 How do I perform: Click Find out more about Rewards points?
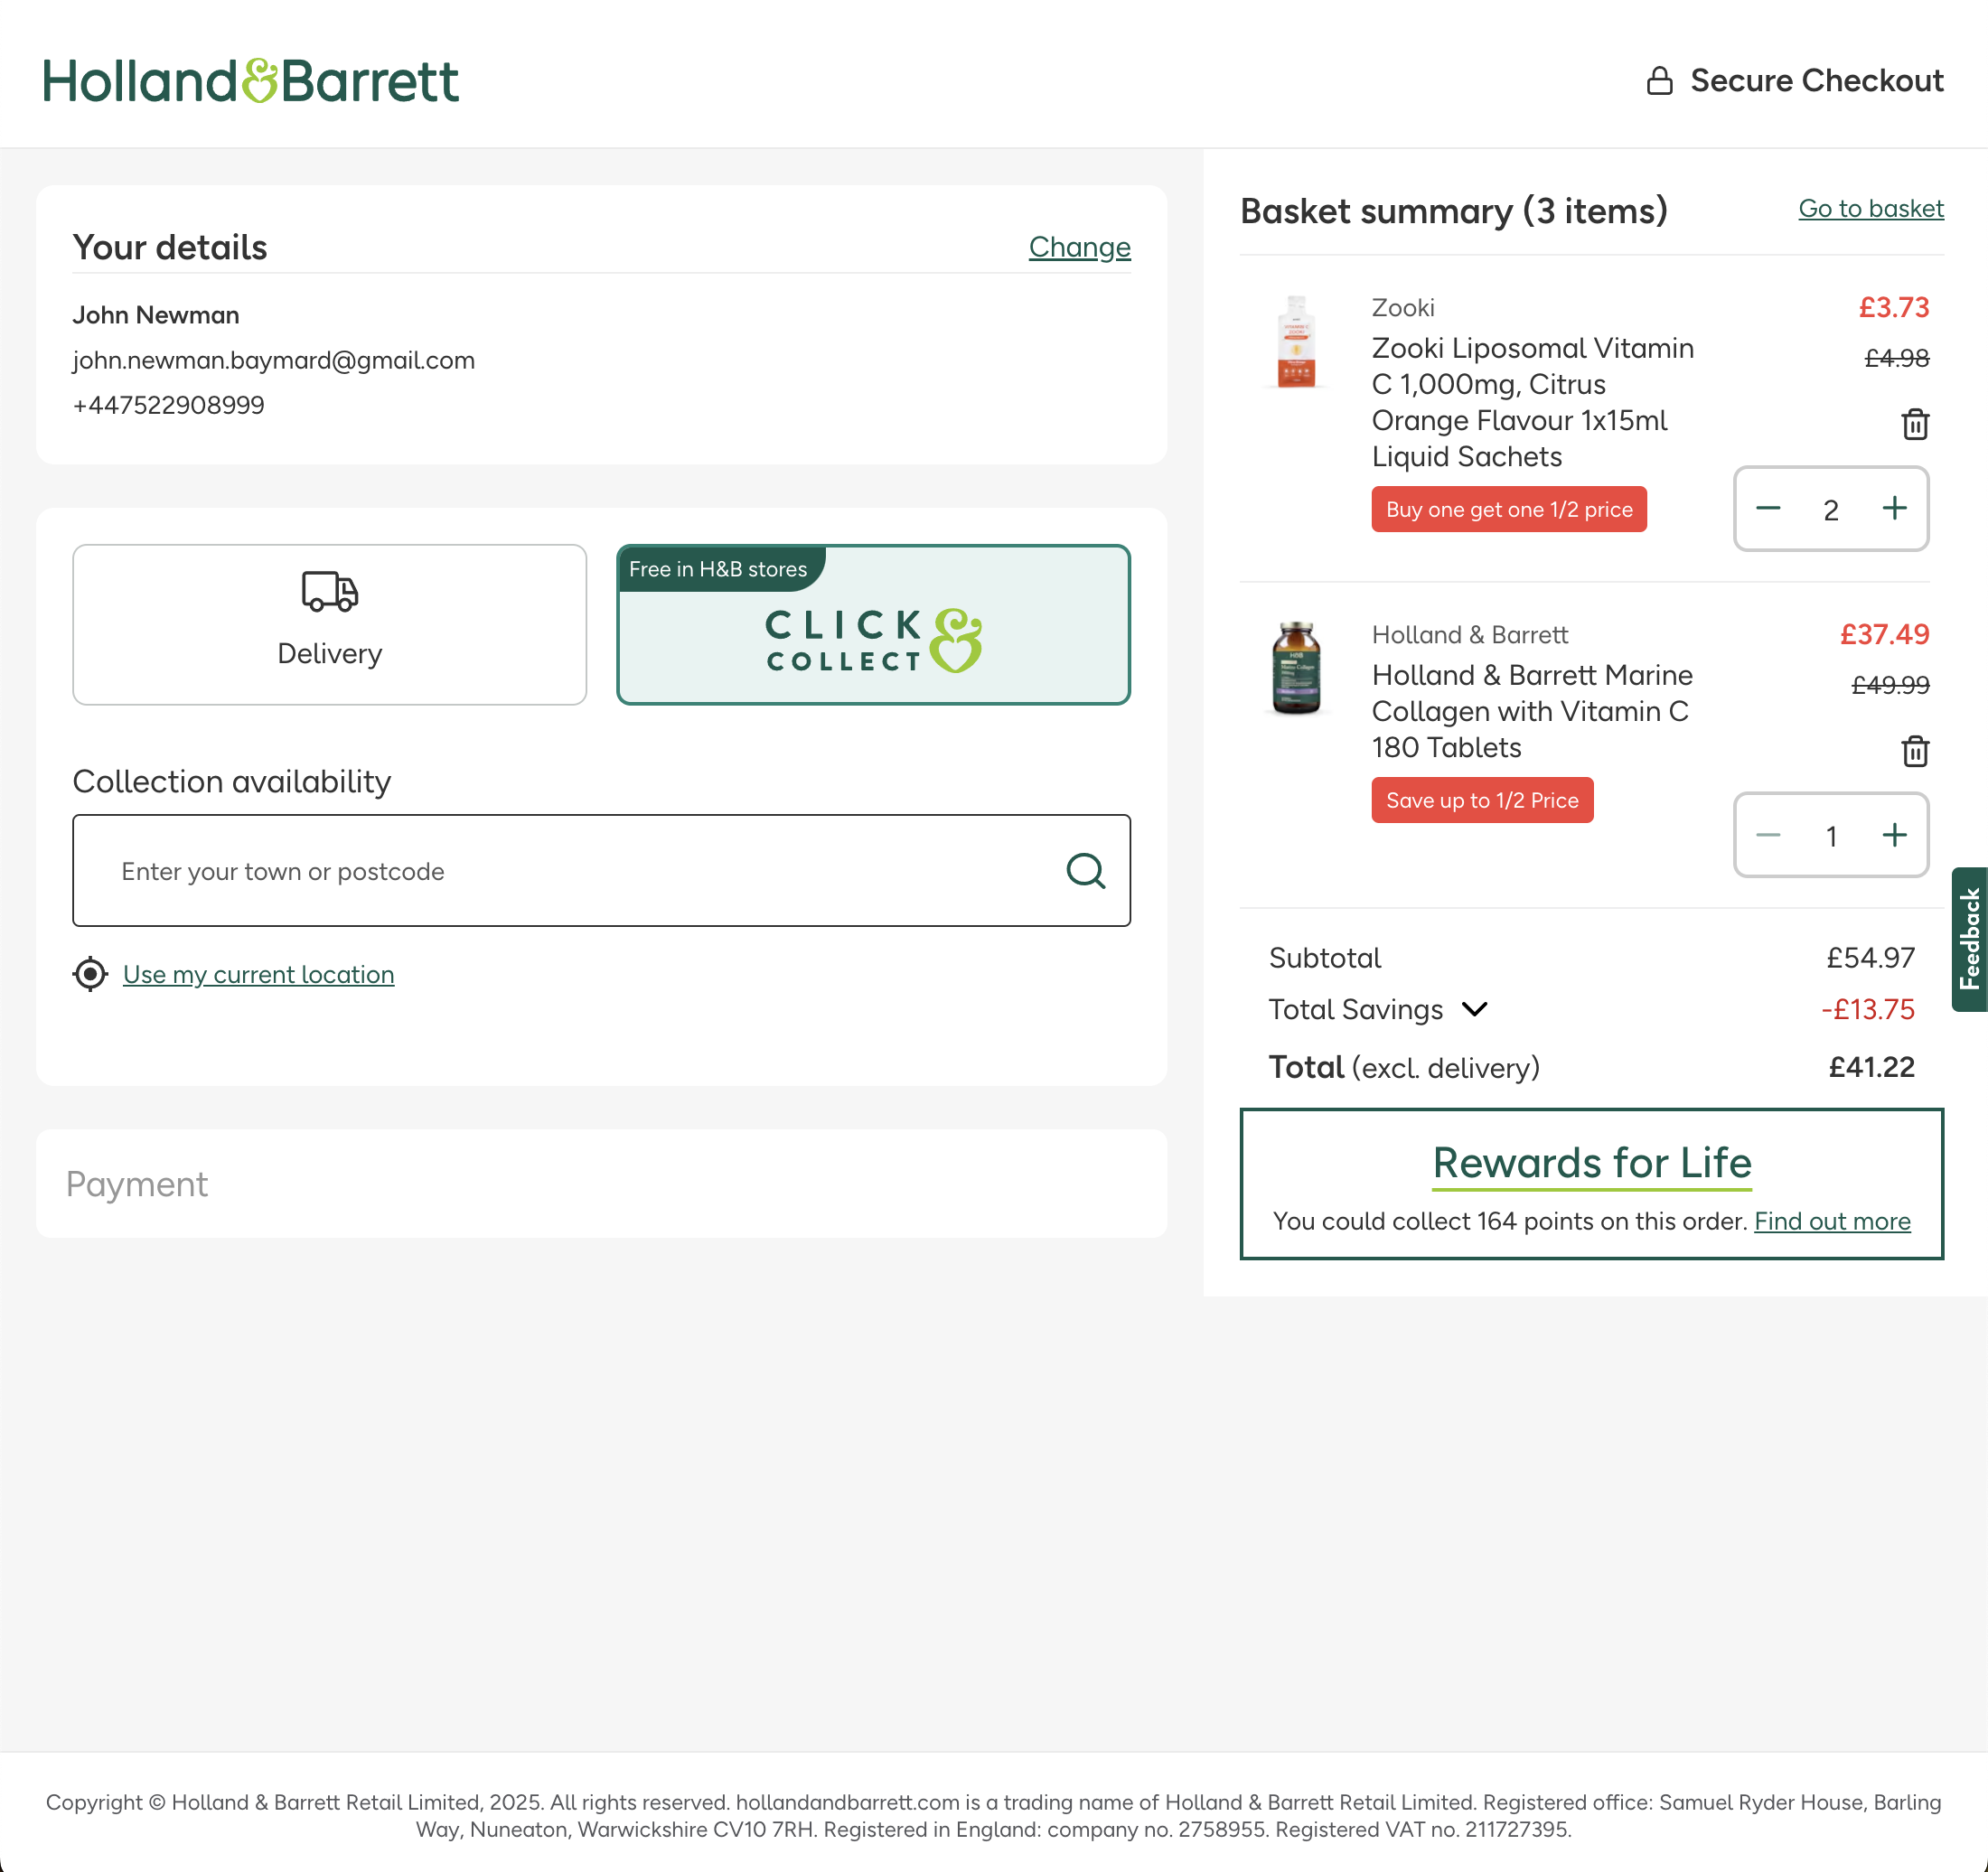click(x=1832, y=1221)
